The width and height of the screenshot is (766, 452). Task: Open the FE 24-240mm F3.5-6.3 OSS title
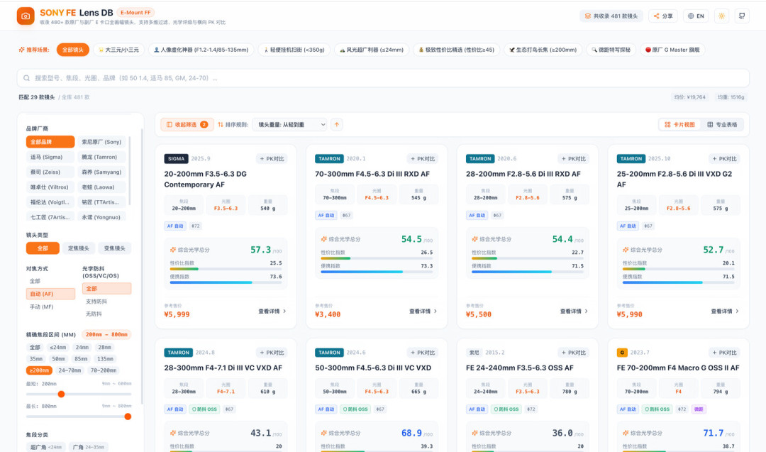(x=519, y=368)
